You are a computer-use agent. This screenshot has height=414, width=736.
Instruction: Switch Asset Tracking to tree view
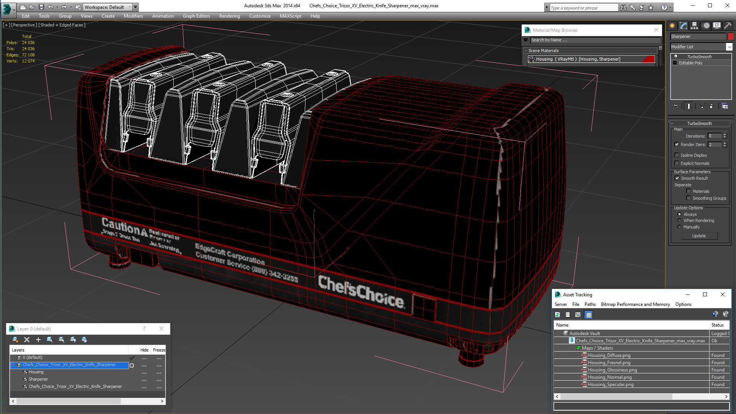click(578, 315)
